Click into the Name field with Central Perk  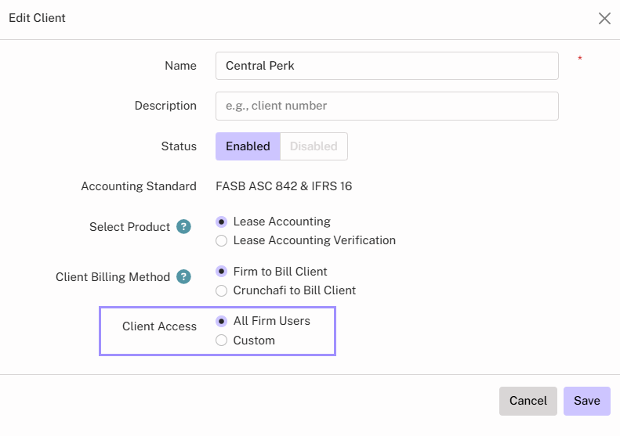[x=386, y=66]
